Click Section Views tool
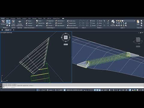The width and height of the screenshot is (144, 108). coord(72,25)
